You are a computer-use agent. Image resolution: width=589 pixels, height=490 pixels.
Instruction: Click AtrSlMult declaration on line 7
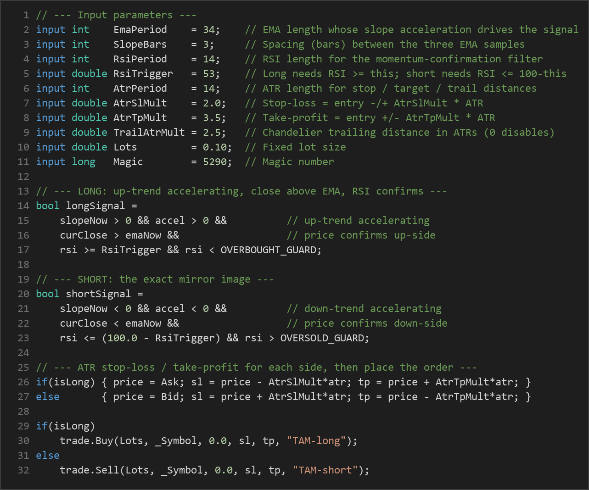(x=140, y=103)
